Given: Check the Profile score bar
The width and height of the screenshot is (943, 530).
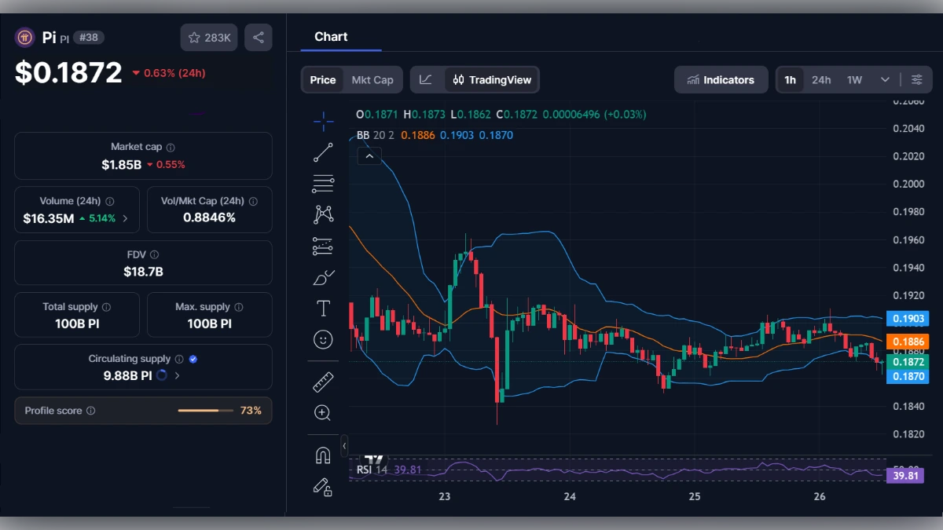Looking at the screenshot, I should (x=206, y=410).
